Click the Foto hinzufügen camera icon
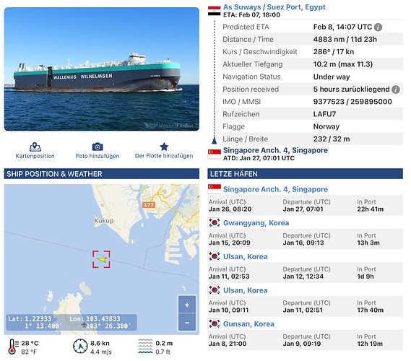Viewport: 411px width, 361px height. 98,147
